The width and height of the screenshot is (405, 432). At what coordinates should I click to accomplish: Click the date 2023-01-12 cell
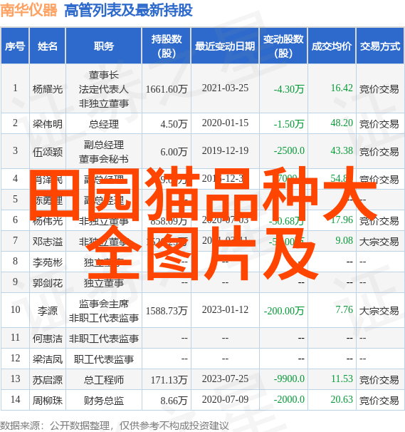click(x=225, y=309)
